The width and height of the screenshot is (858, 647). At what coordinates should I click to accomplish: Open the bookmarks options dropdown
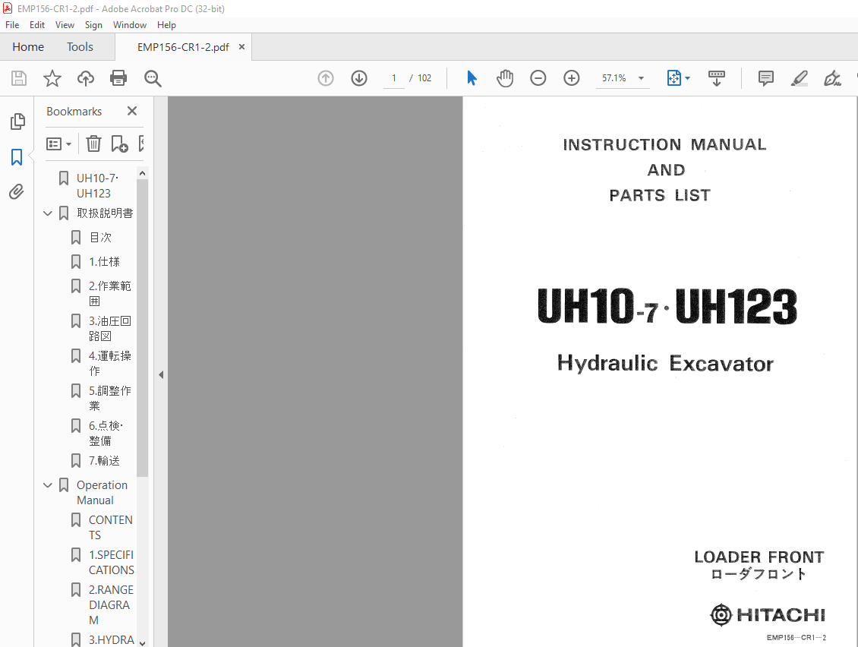[x=58, y=144]
